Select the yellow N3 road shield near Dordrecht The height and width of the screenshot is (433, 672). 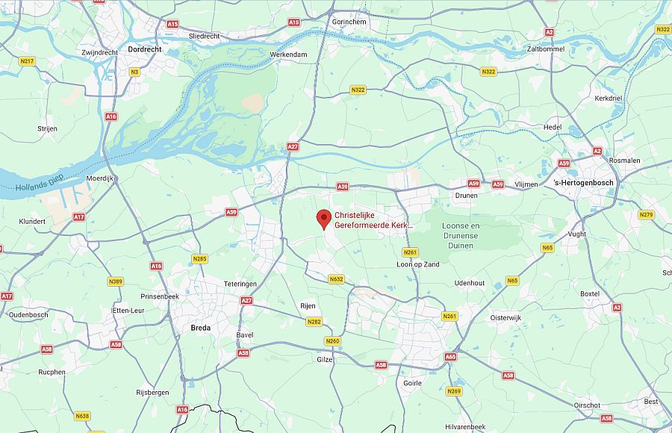(134, 72)
